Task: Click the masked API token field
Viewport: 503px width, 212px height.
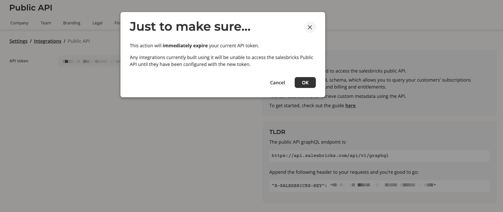Action: [x=90, y=61]
